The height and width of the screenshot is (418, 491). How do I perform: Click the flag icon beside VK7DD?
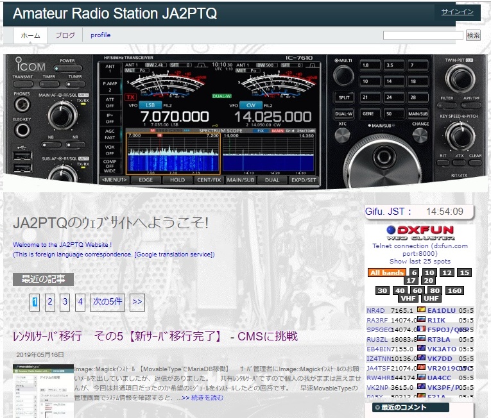tap(421, 358)
